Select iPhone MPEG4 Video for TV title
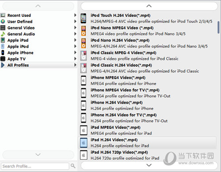Screen dimensions: 221x172 [x=125, y=90]
